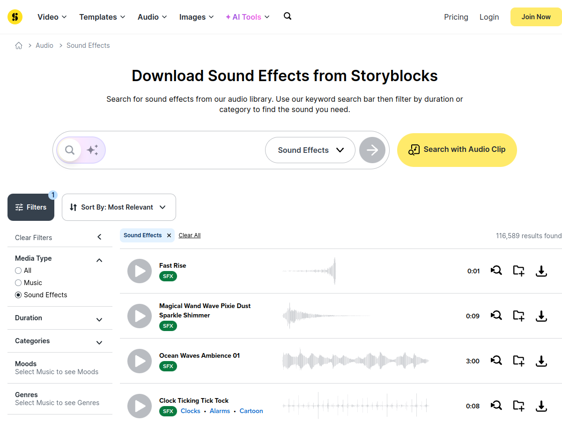Play Clock Ticking Tick Tock
Screen dimensions: 562x422
pos(140,406)
